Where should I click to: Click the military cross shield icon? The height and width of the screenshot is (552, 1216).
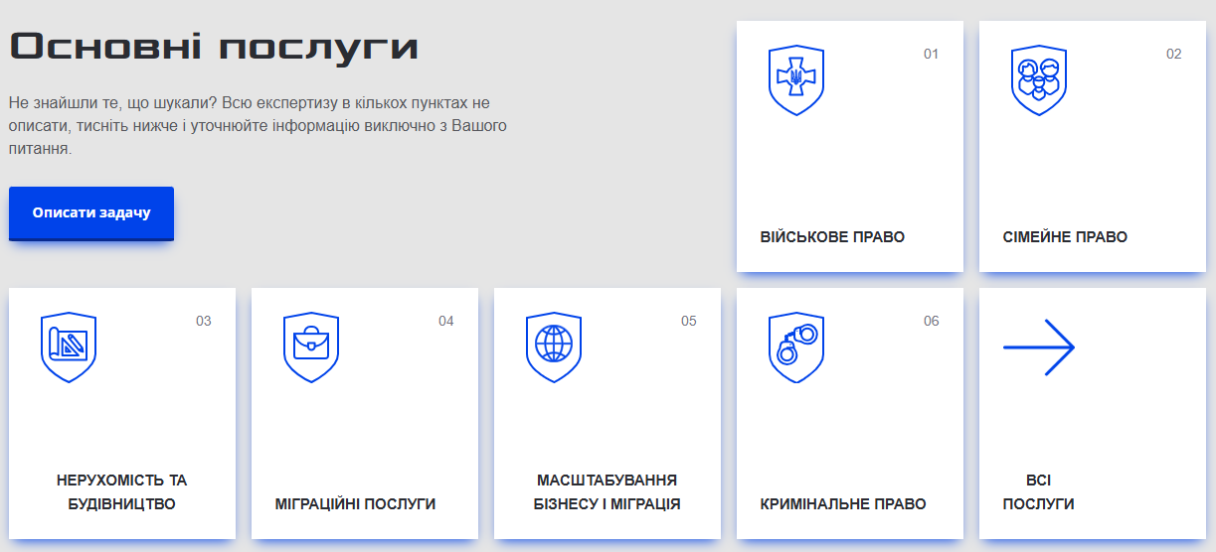[796, 80]
